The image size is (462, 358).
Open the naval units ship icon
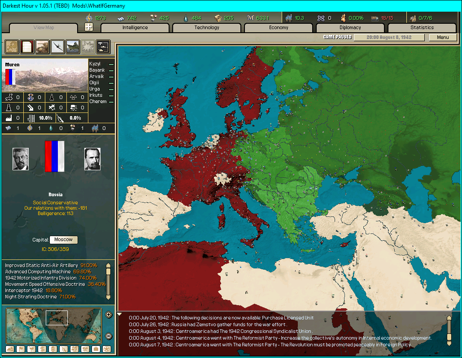(x=73, y=47)
